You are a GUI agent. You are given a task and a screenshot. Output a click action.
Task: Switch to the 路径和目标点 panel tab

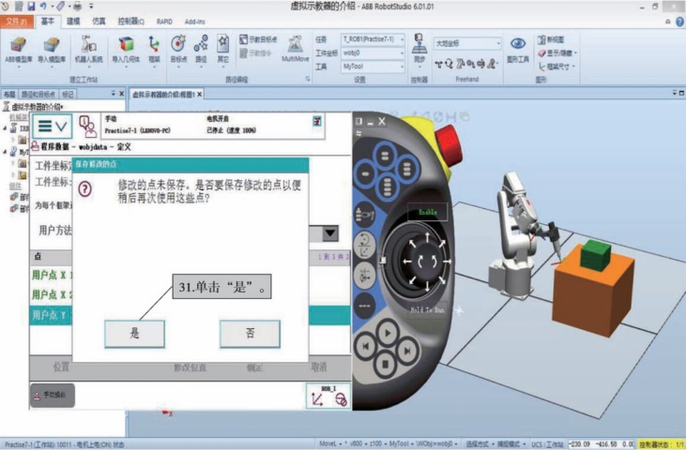(x=38, y=94)
